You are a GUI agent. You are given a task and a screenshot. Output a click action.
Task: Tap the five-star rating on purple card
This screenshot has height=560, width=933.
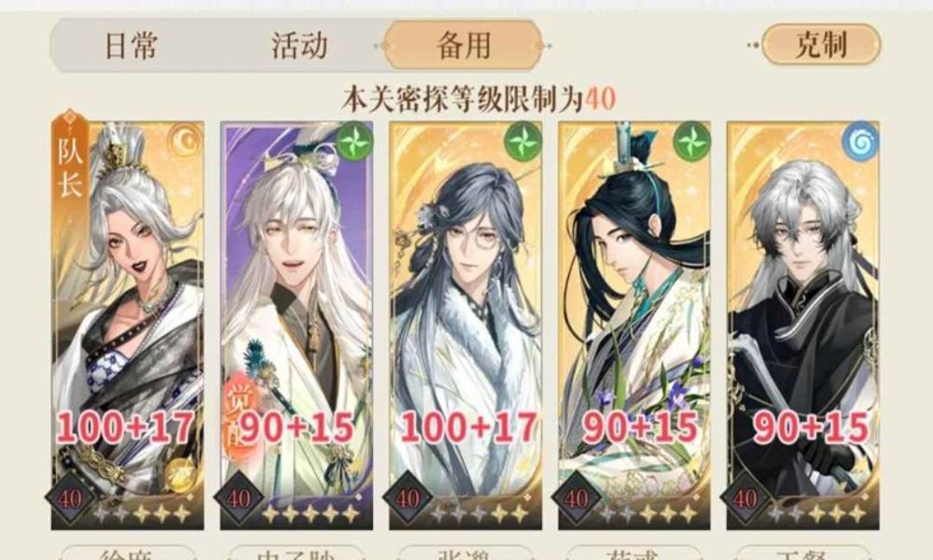312,513
